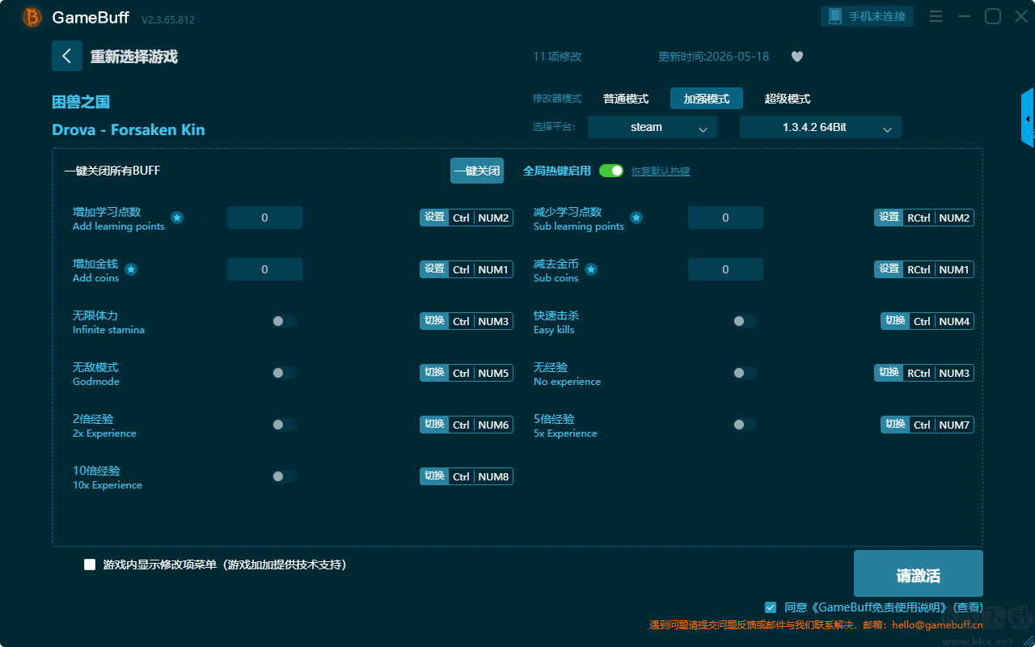Click the heart favorite icon
The image size is (1035, 647).
(797, 57)
